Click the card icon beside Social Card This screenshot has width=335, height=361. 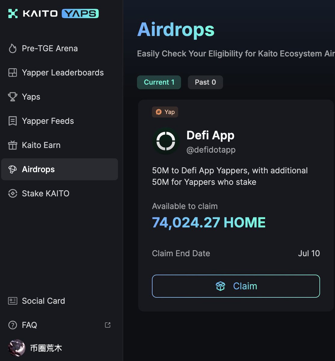click(13, 301)
